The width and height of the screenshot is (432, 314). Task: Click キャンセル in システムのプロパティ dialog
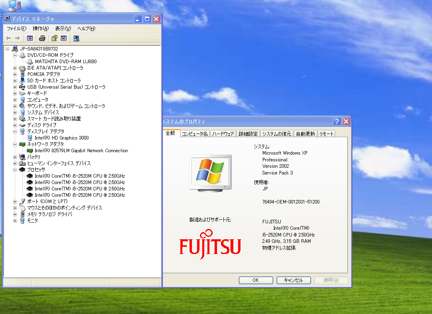pos(294,280)
